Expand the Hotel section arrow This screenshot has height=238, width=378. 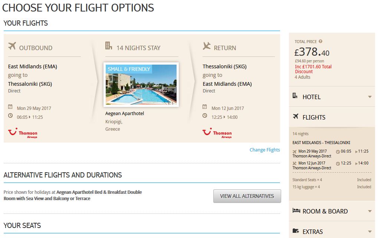point(370,97)
